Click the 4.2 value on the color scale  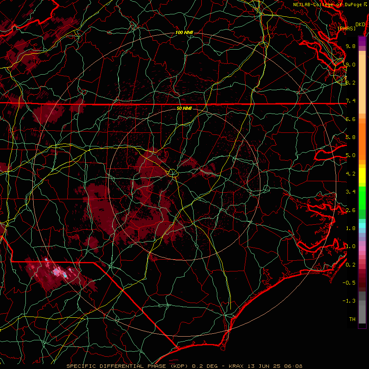(351, 174)
